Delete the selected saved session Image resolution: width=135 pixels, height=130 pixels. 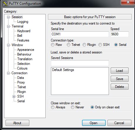(119, 87)
